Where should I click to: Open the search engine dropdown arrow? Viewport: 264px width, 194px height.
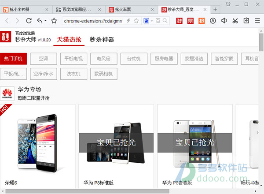click(152, 21)
